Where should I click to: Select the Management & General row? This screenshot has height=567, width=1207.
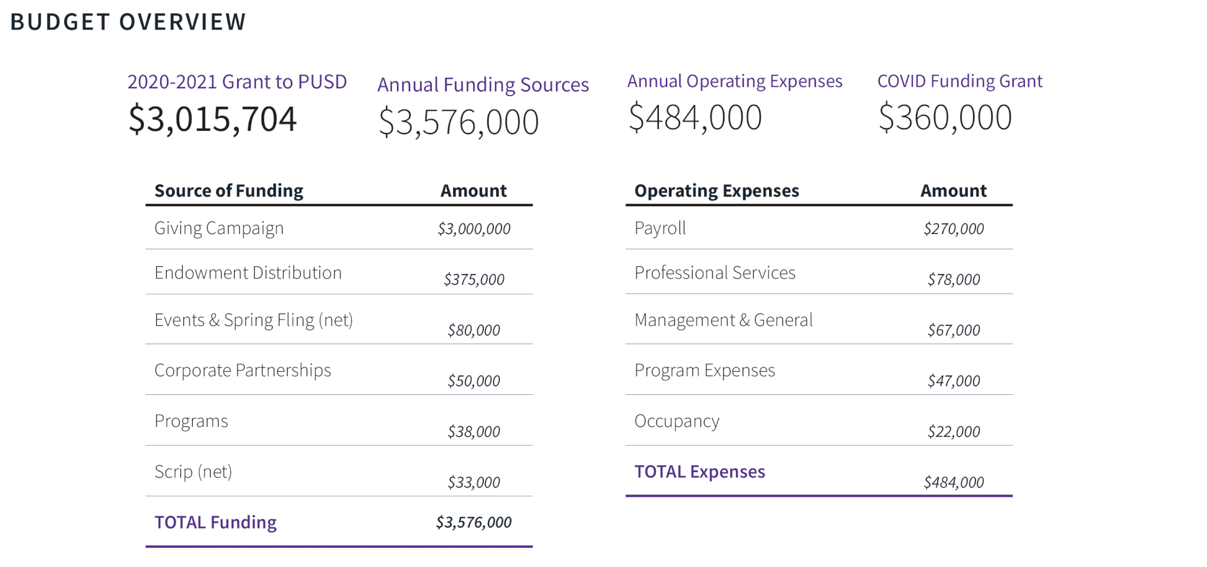(x=819, y=320)
